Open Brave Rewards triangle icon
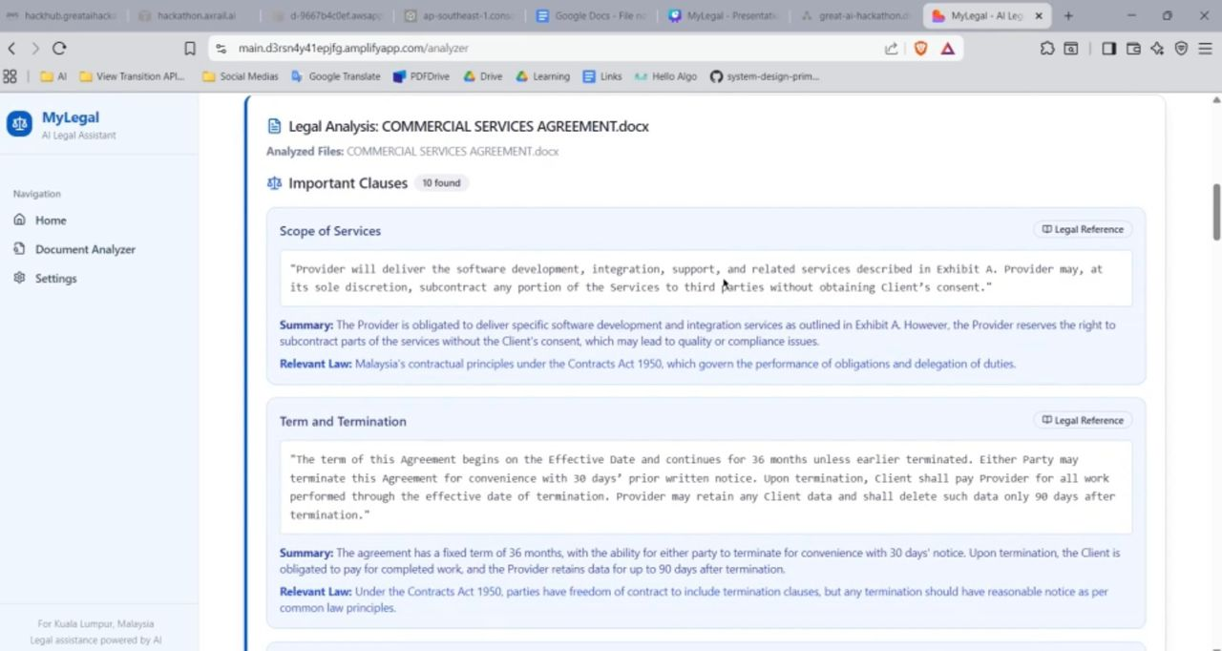Viewport: 1222px width, 651px height. pos(947,48)
